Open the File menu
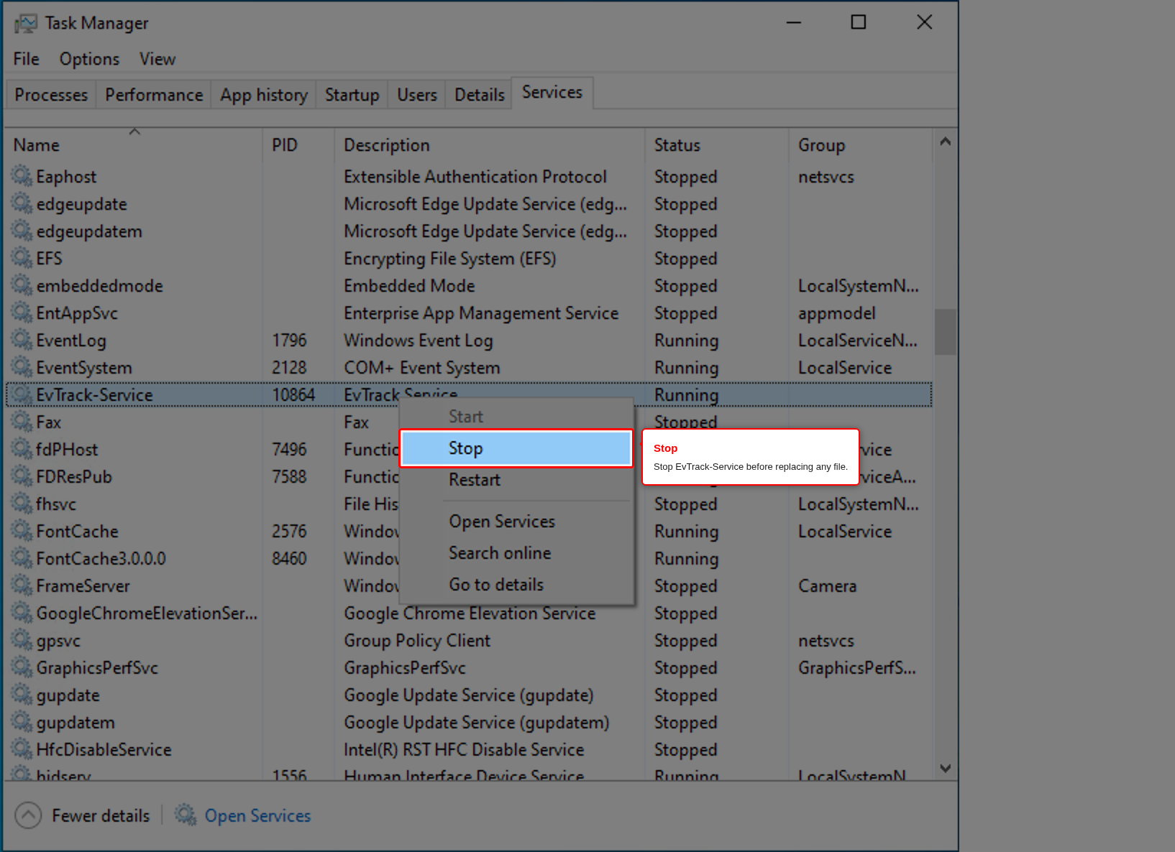The width and height of the screenshot is (1175, 852). pos(26,59)
